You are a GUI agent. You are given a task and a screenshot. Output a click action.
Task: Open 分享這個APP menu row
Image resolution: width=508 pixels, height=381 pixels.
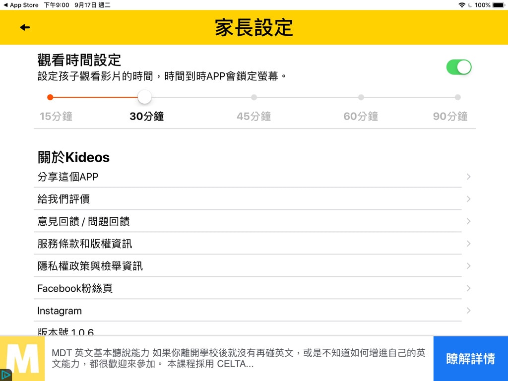coord(248,177)
